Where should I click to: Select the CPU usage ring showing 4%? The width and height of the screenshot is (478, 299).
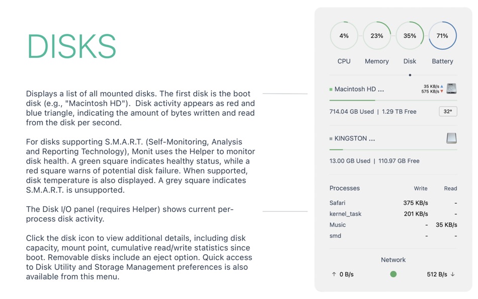pos(344,36)
